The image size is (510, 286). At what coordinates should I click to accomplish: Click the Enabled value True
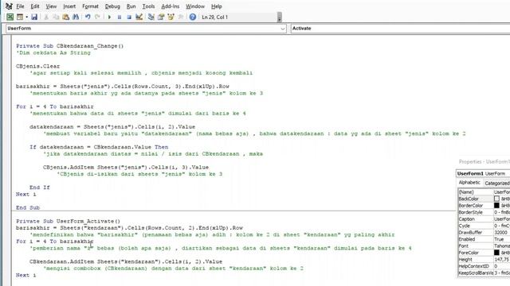499,239
